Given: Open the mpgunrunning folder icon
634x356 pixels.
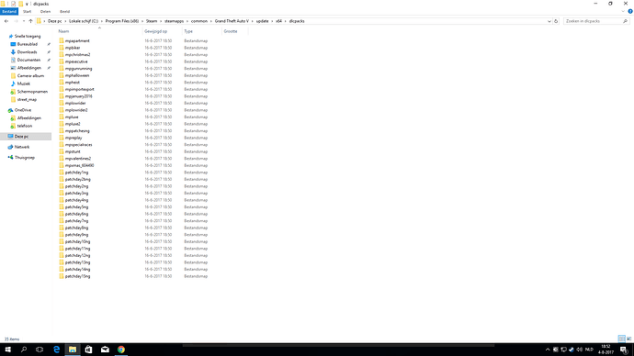Looking at the screenshot, I should pos(62,68).
